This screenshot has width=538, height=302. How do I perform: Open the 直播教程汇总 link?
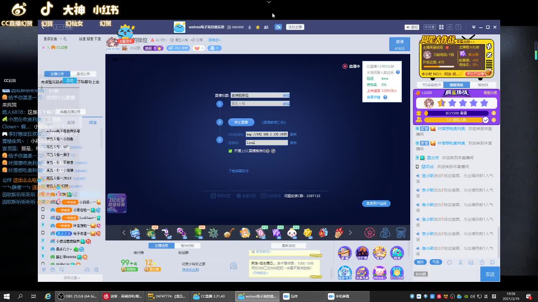274,122
